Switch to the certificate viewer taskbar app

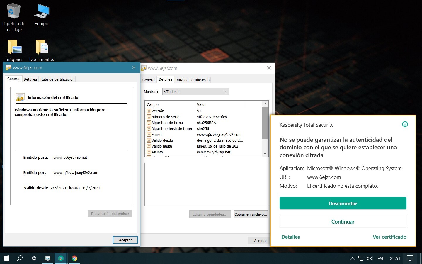[47, 258]
